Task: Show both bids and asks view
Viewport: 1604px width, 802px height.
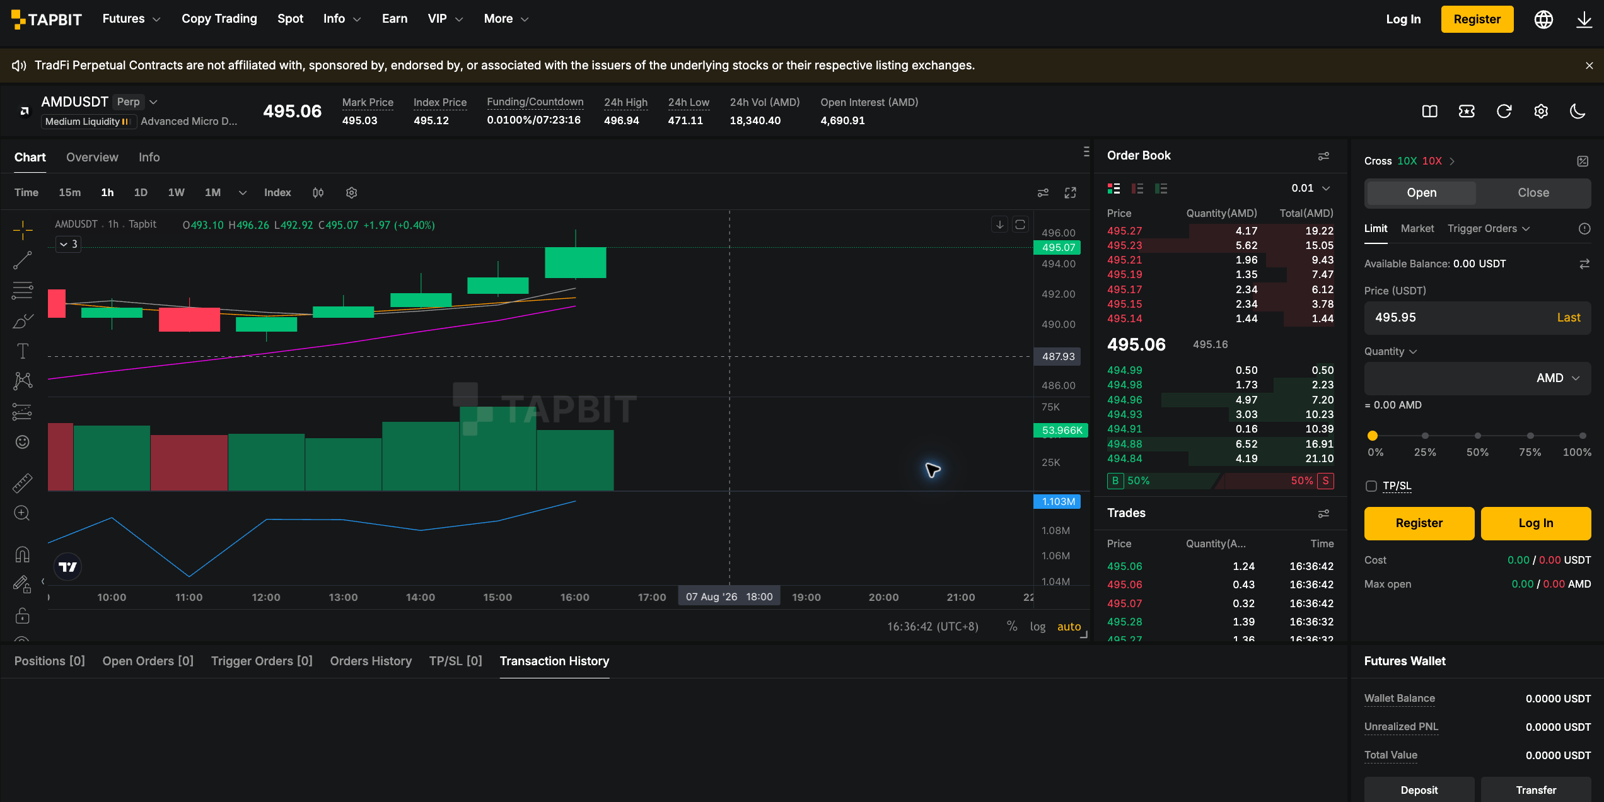Action: 1114,189
